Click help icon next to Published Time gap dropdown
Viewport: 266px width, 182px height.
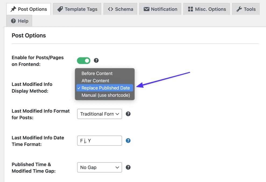click(x=128, y=167)
